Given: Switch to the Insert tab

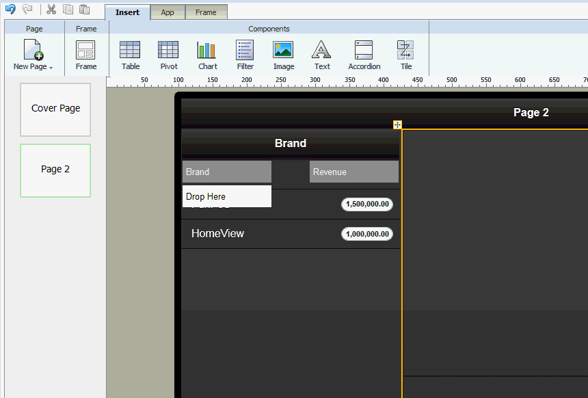Looking at the screenshot, I should pyautogui.click(x=127, y=12).
